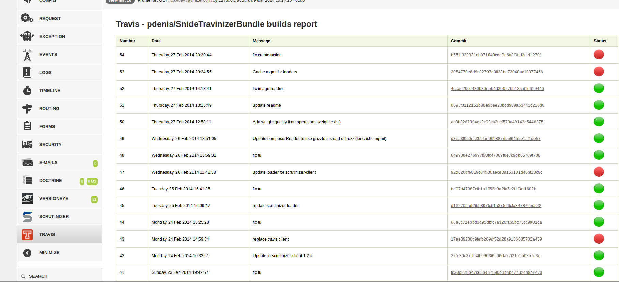Open commit link 3054770e6d9c92797d0ff

tap(497, 72)
